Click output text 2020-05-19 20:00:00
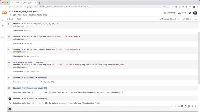 (23, 43)
